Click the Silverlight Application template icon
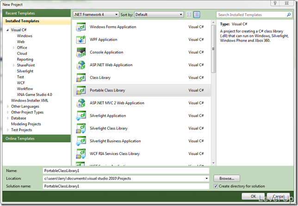 pyautogui.click(x=81, y=116)
